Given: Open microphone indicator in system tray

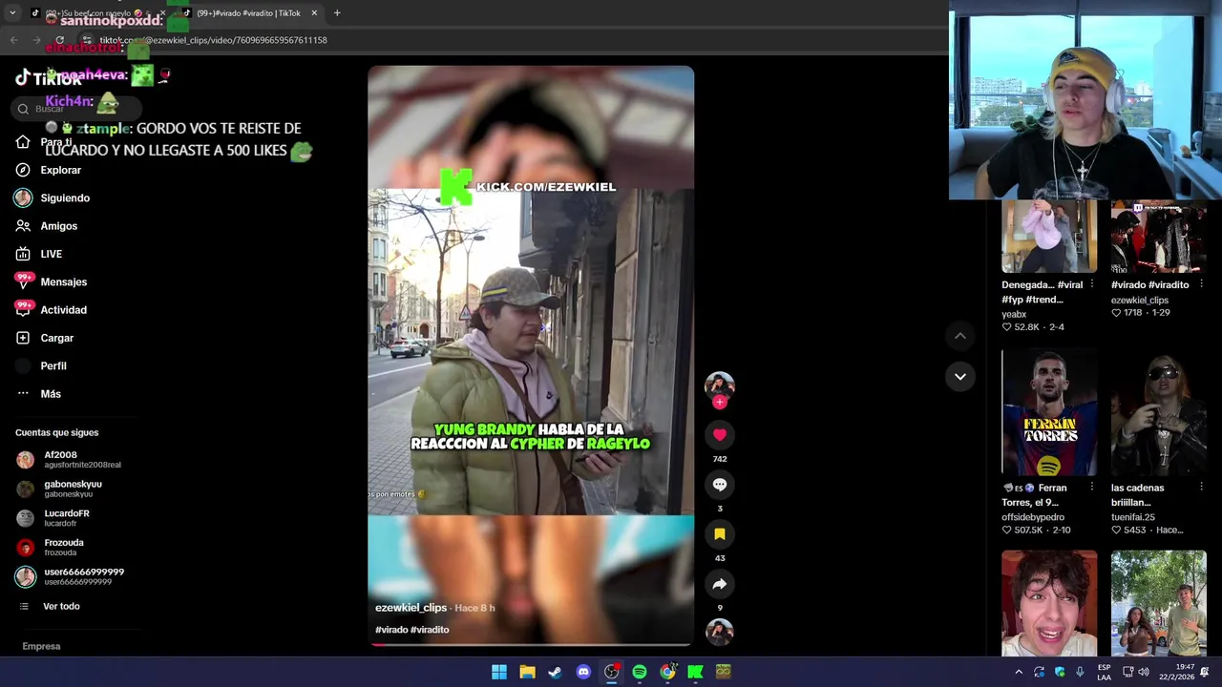Looking at the screenshot, I should (x=1080, y=672).
